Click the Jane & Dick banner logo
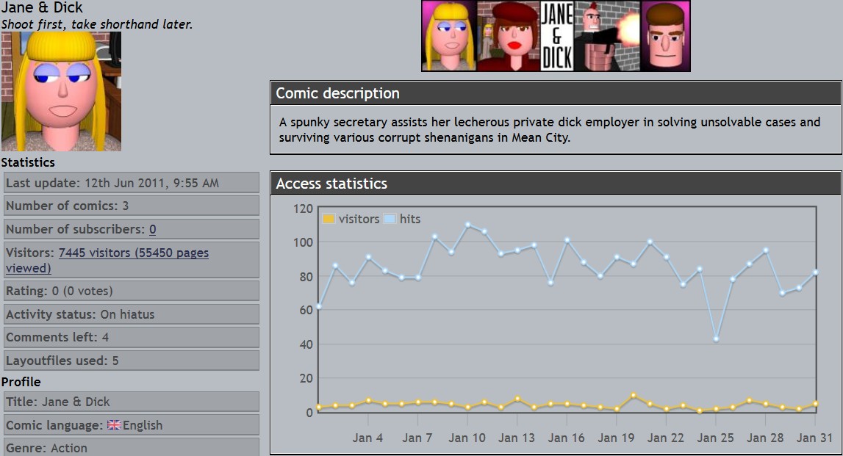Screen dimensions: 843x456 click(x=556, y=36)
